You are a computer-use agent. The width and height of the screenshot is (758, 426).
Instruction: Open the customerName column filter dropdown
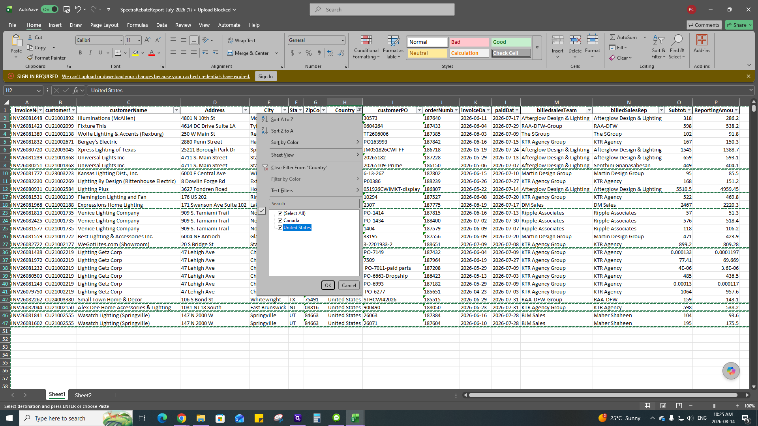(176, 110)
